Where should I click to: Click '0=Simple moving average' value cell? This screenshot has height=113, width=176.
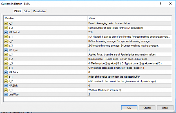(x=130, y=41)
